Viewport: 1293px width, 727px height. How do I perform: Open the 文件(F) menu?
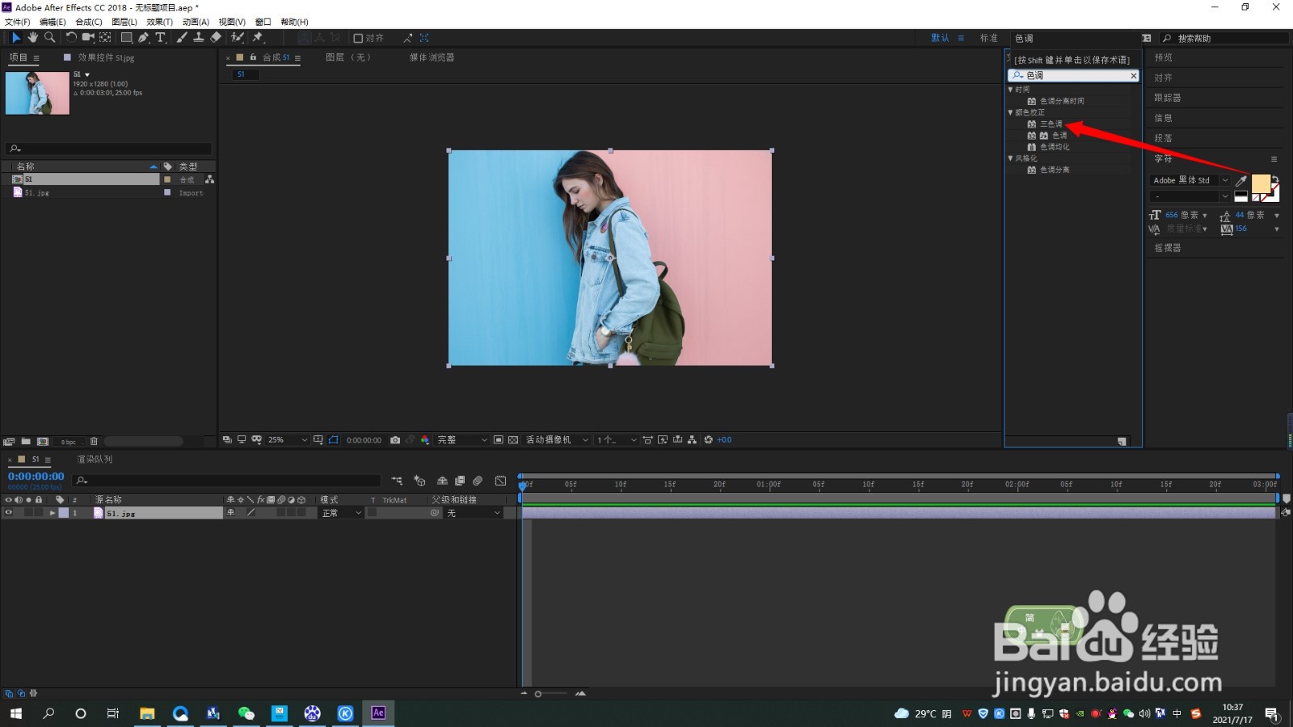click(x=17, y=22)
